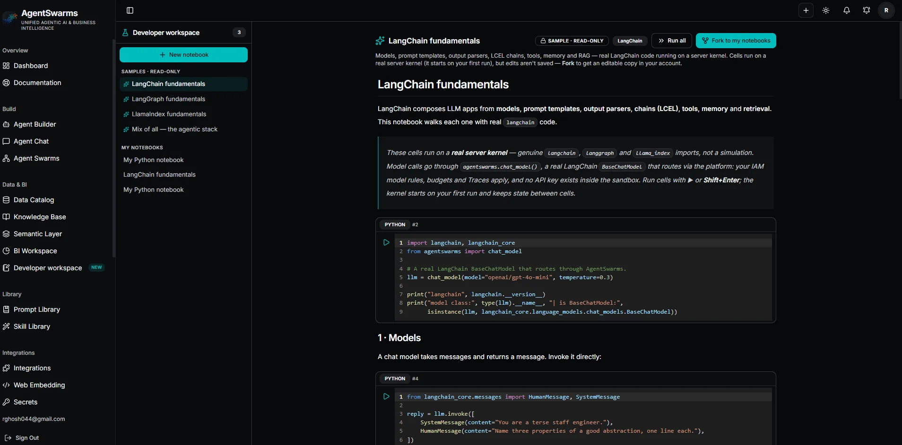Click the reply = llm.invoke code line

tap(441, 414)
